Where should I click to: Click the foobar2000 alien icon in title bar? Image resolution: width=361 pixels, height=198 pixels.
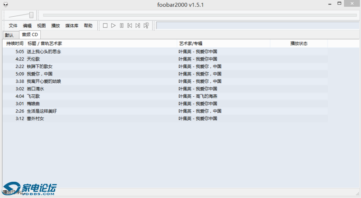pyautogui.click(x=5, y=4)
